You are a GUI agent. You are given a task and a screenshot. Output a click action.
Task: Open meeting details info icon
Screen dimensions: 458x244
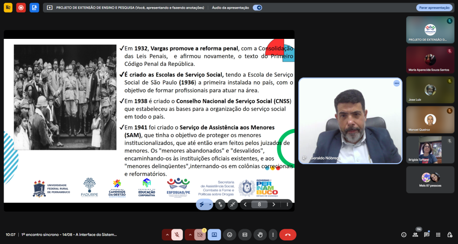(x=404, y=235)
